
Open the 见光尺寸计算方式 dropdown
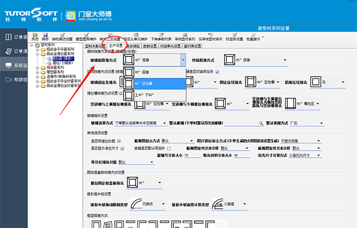pyautogui.click(x=319, y=155)
